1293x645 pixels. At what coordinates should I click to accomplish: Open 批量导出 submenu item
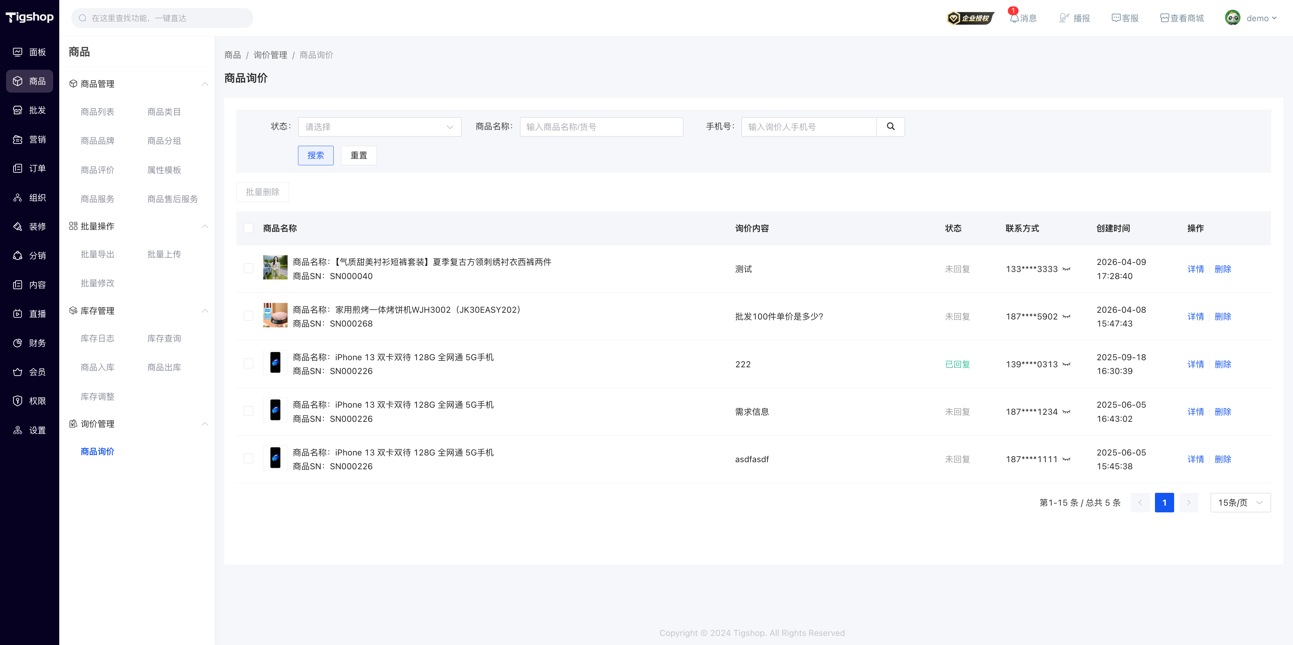click(97, 254)
